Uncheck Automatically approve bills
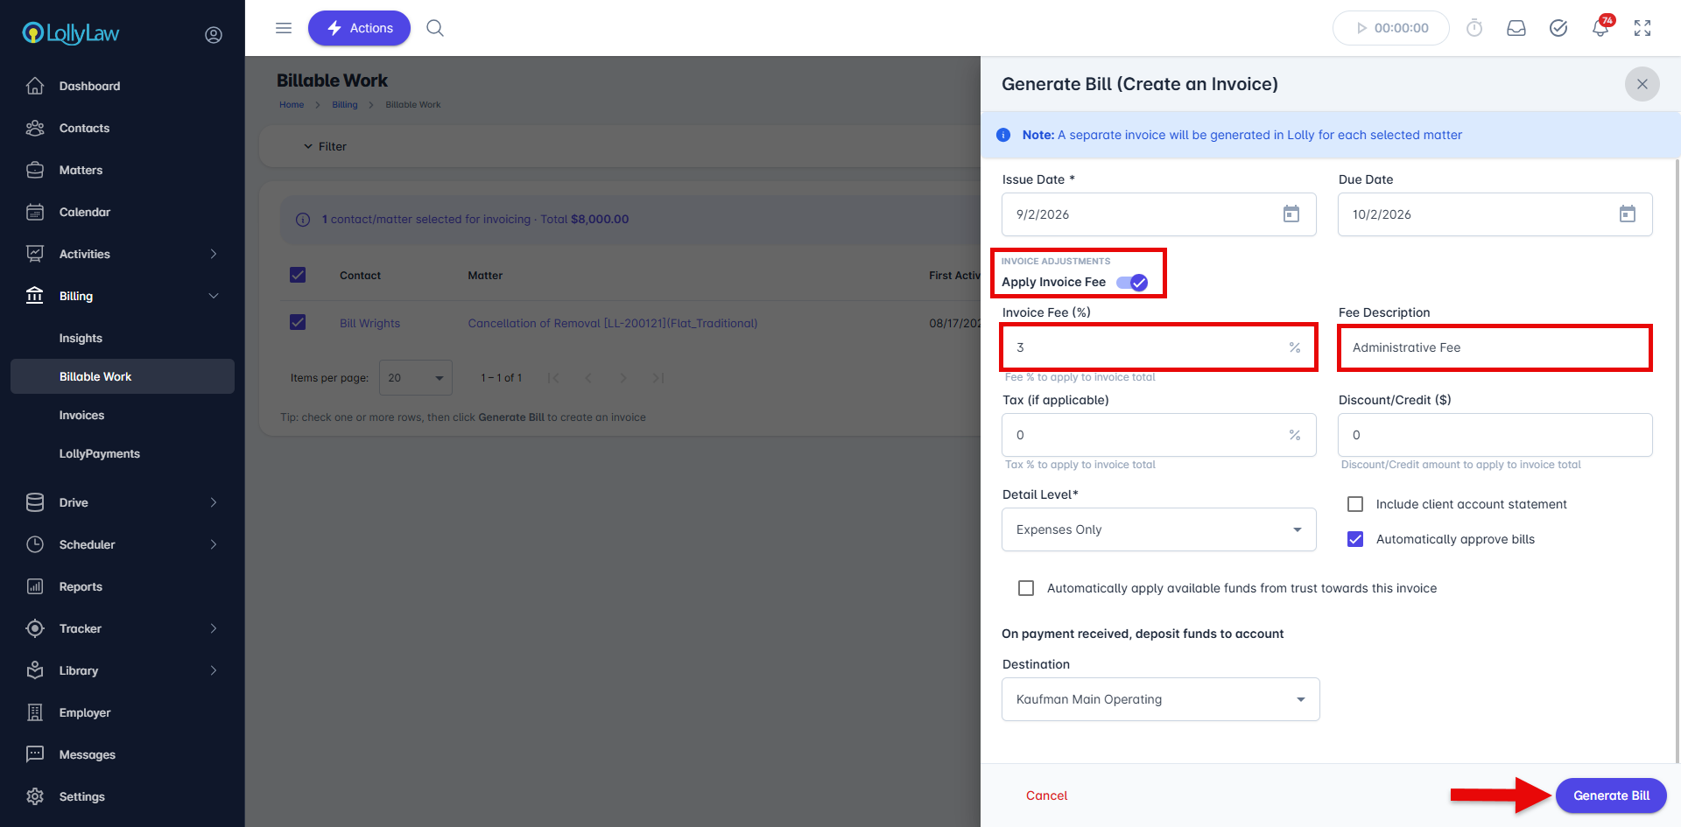Screen dimensions: 1681x827 1355,539
